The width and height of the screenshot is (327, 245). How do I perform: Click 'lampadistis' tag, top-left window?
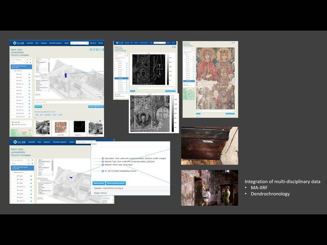click(48, 115)
